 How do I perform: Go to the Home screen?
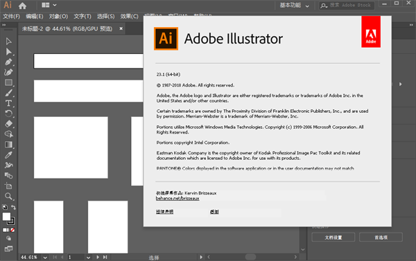tap(23, 6)
